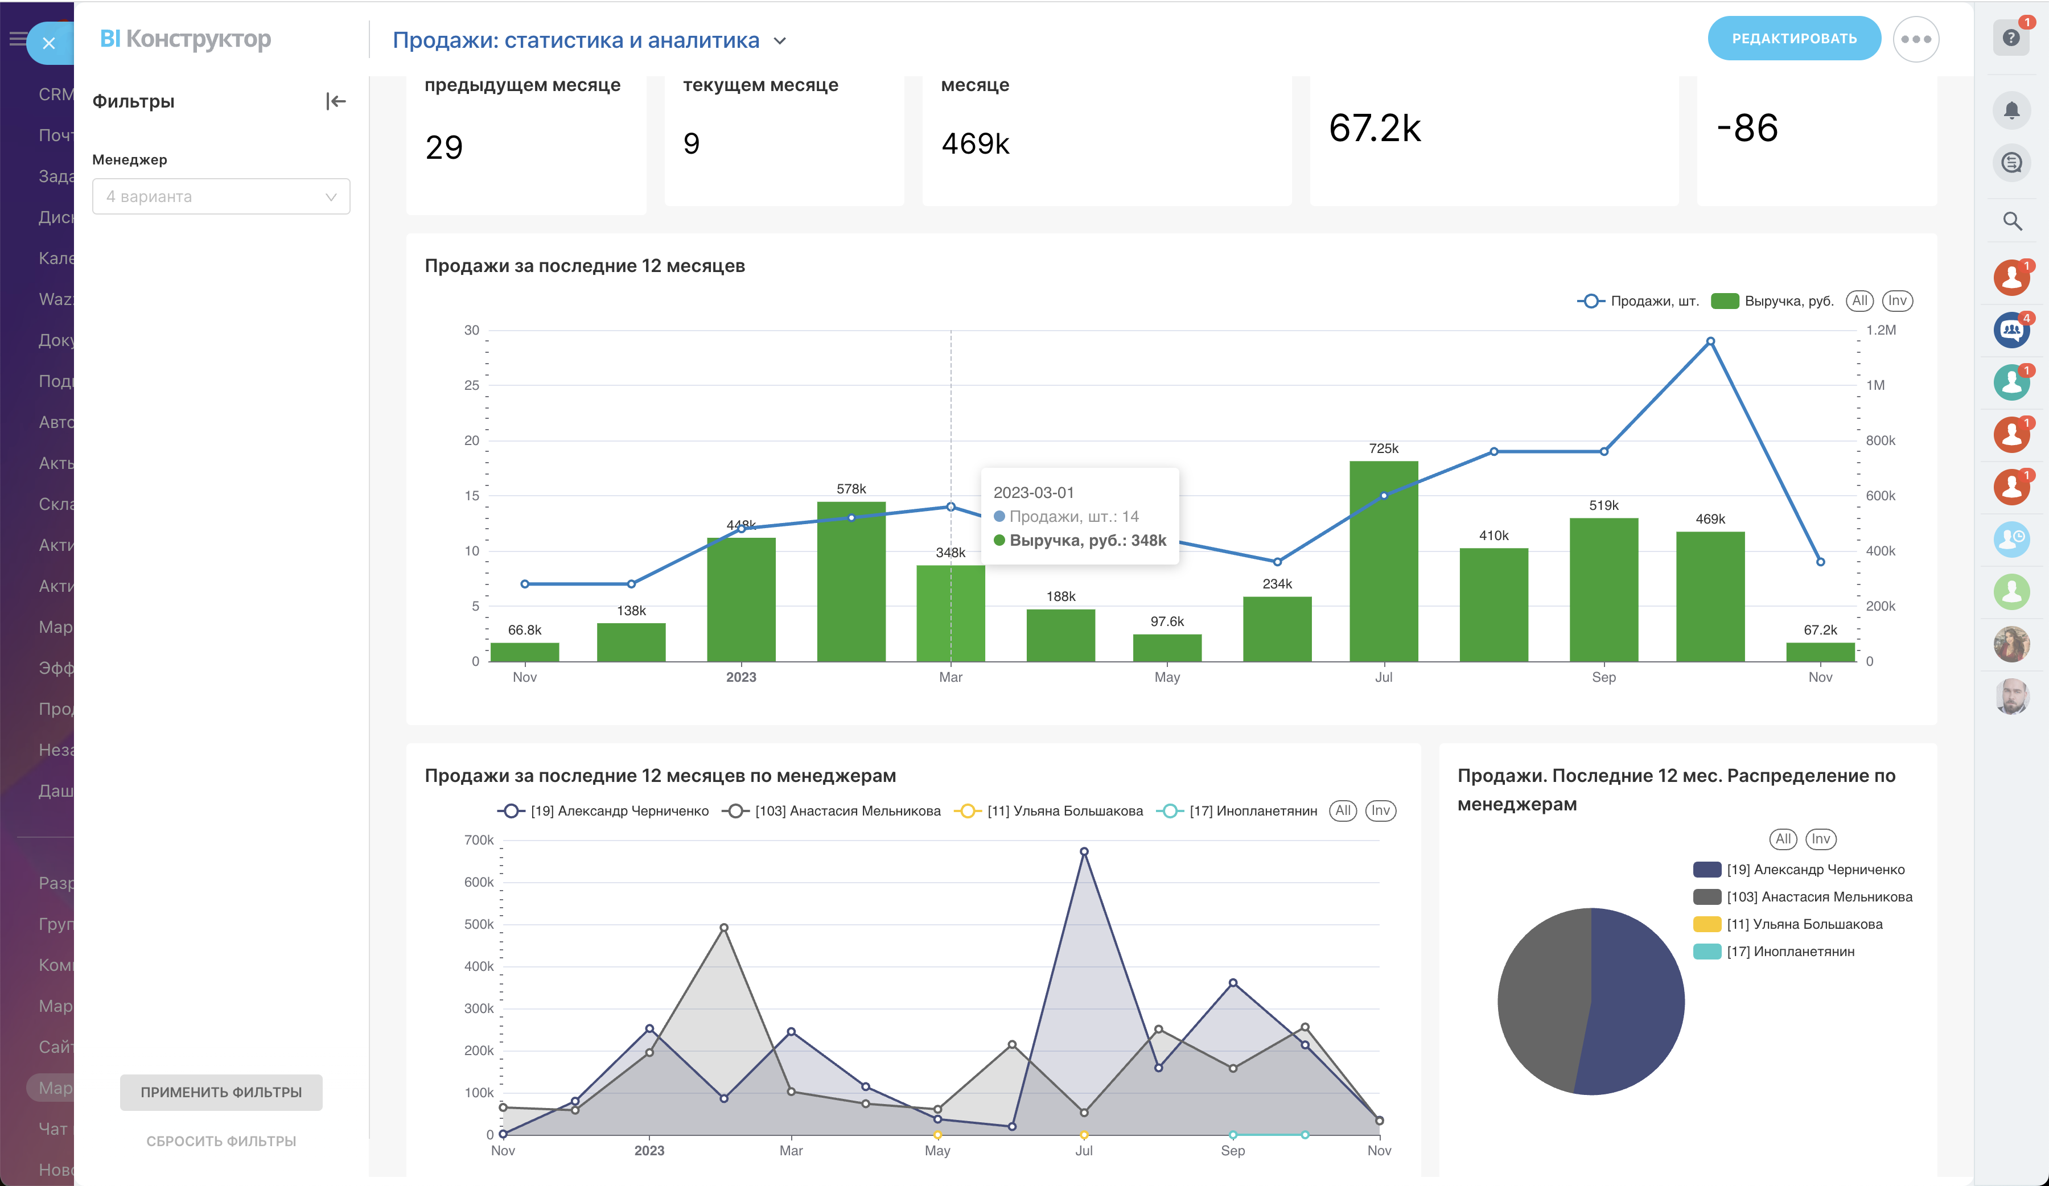Open the hamburger menu icon at top left
Screen dimensions: 2049x1186
point(17,38)
